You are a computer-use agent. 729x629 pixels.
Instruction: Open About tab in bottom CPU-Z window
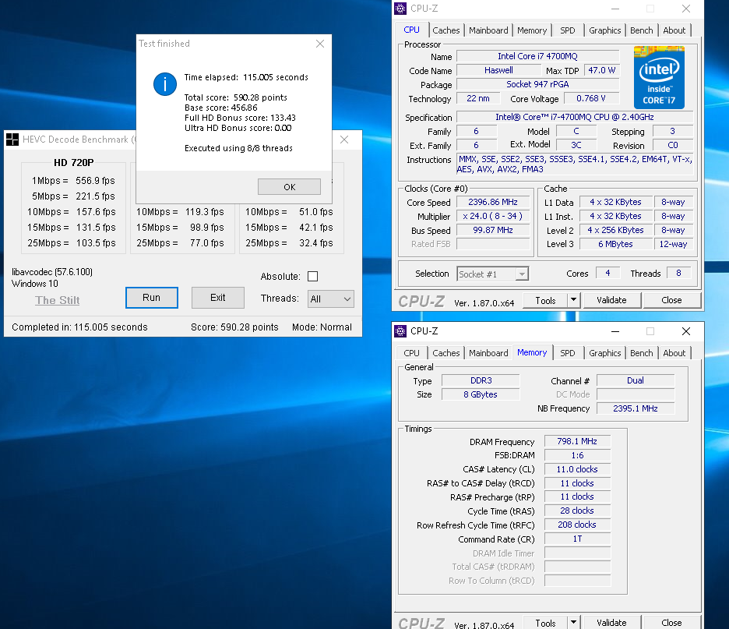(674, 353)
